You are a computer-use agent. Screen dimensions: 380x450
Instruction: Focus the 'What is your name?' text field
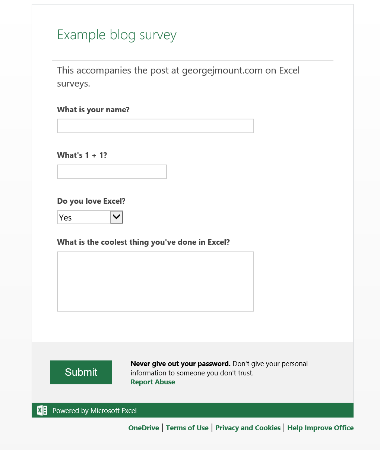pos(155,126)
